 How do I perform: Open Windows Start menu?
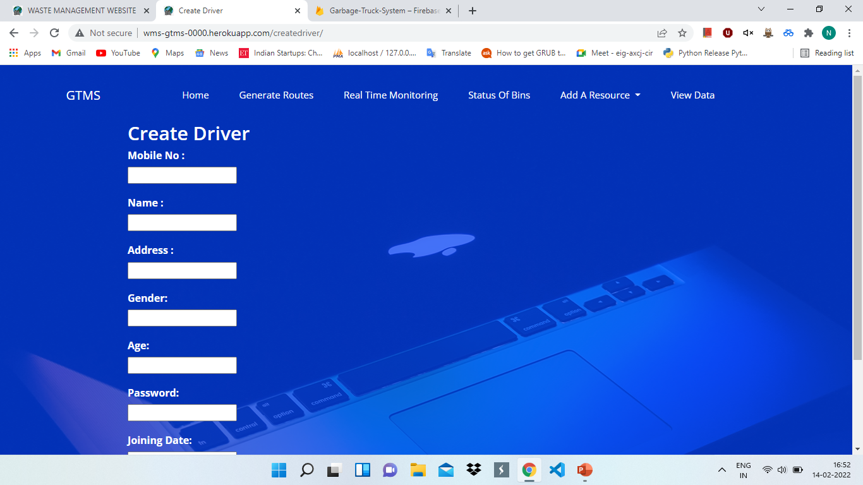(279, 470)
